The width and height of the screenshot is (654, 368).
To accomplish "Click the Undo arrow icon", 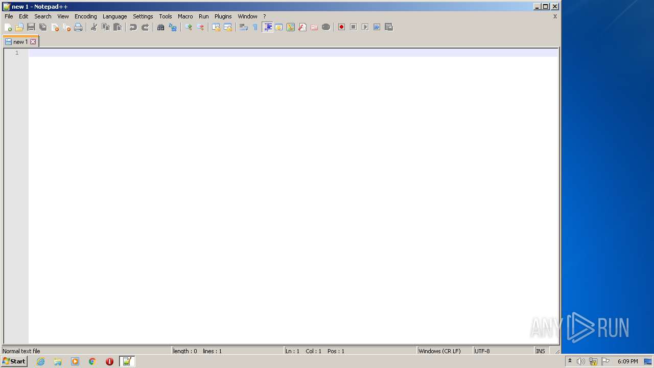I will (x=133, y=27).
